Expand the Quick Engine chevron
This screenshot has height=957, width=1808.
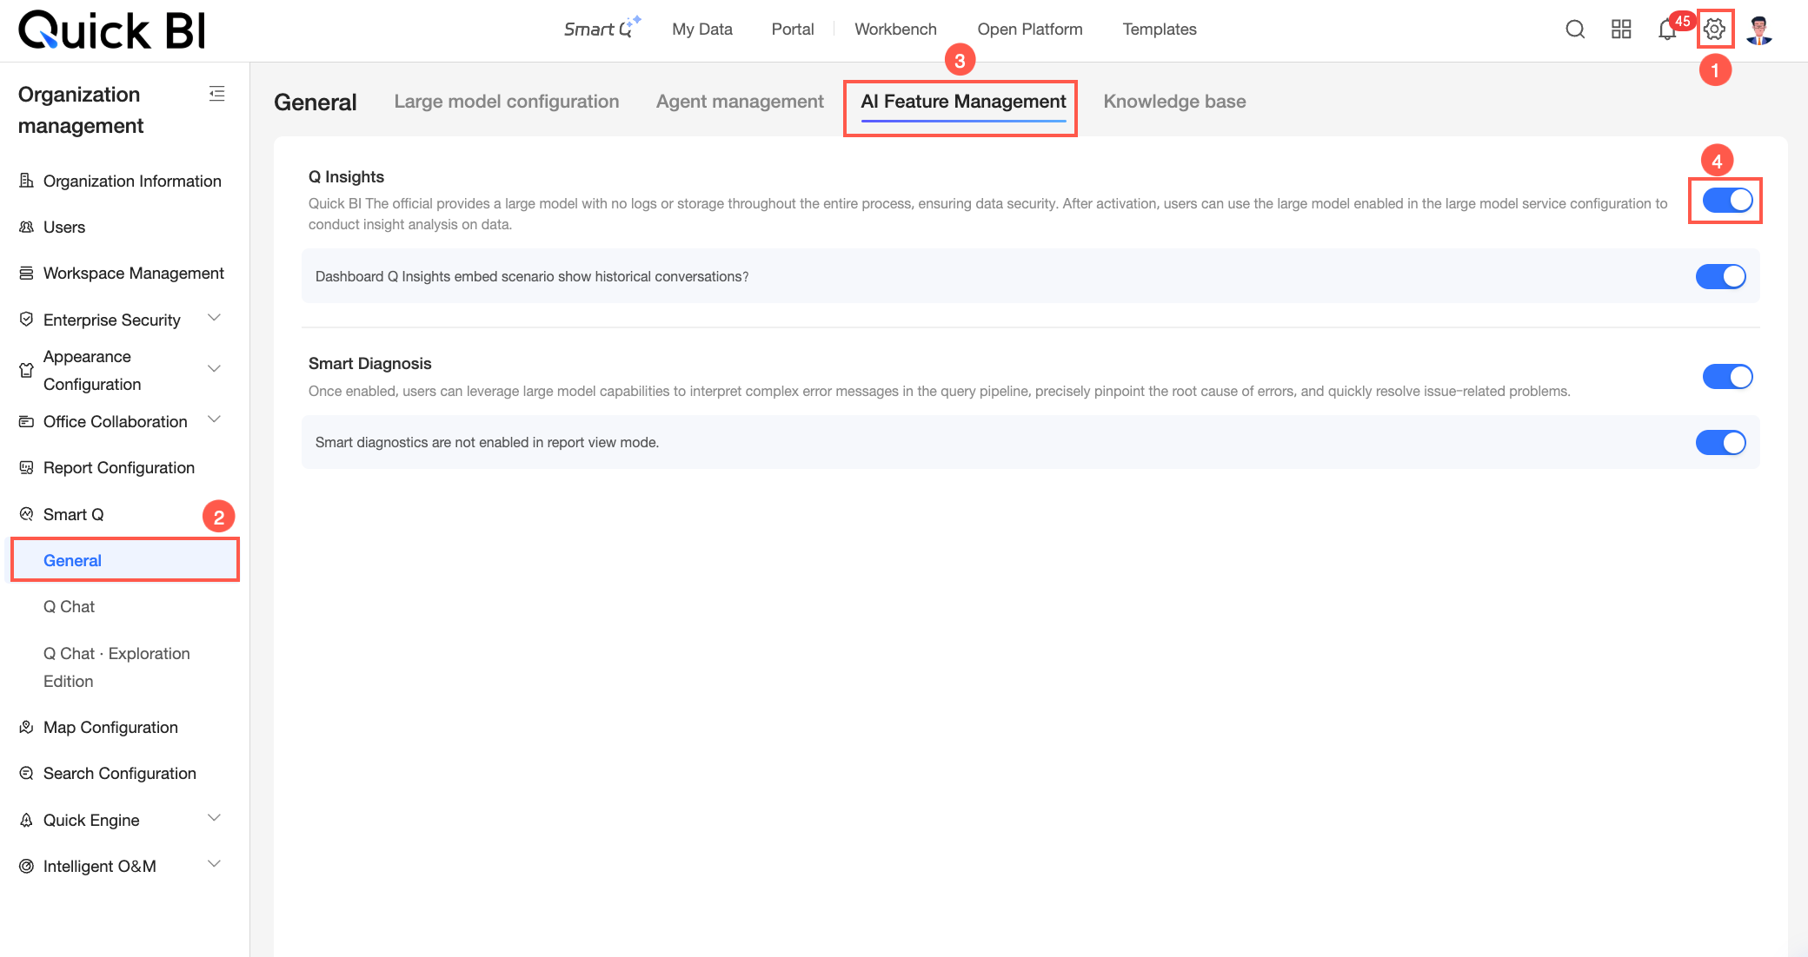215,818
